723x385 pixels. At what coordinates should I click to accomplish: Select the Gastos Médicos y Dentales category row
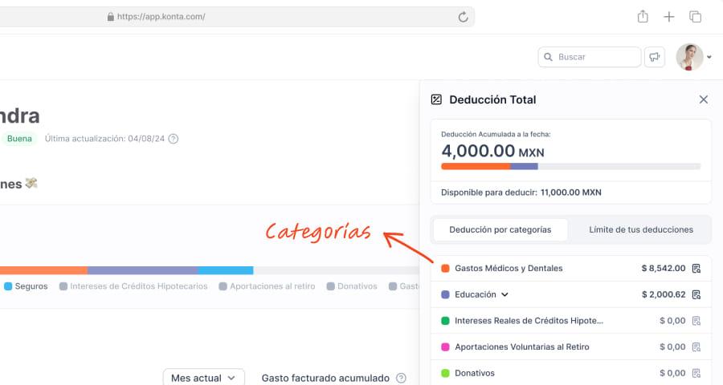(x=571, y=269)
